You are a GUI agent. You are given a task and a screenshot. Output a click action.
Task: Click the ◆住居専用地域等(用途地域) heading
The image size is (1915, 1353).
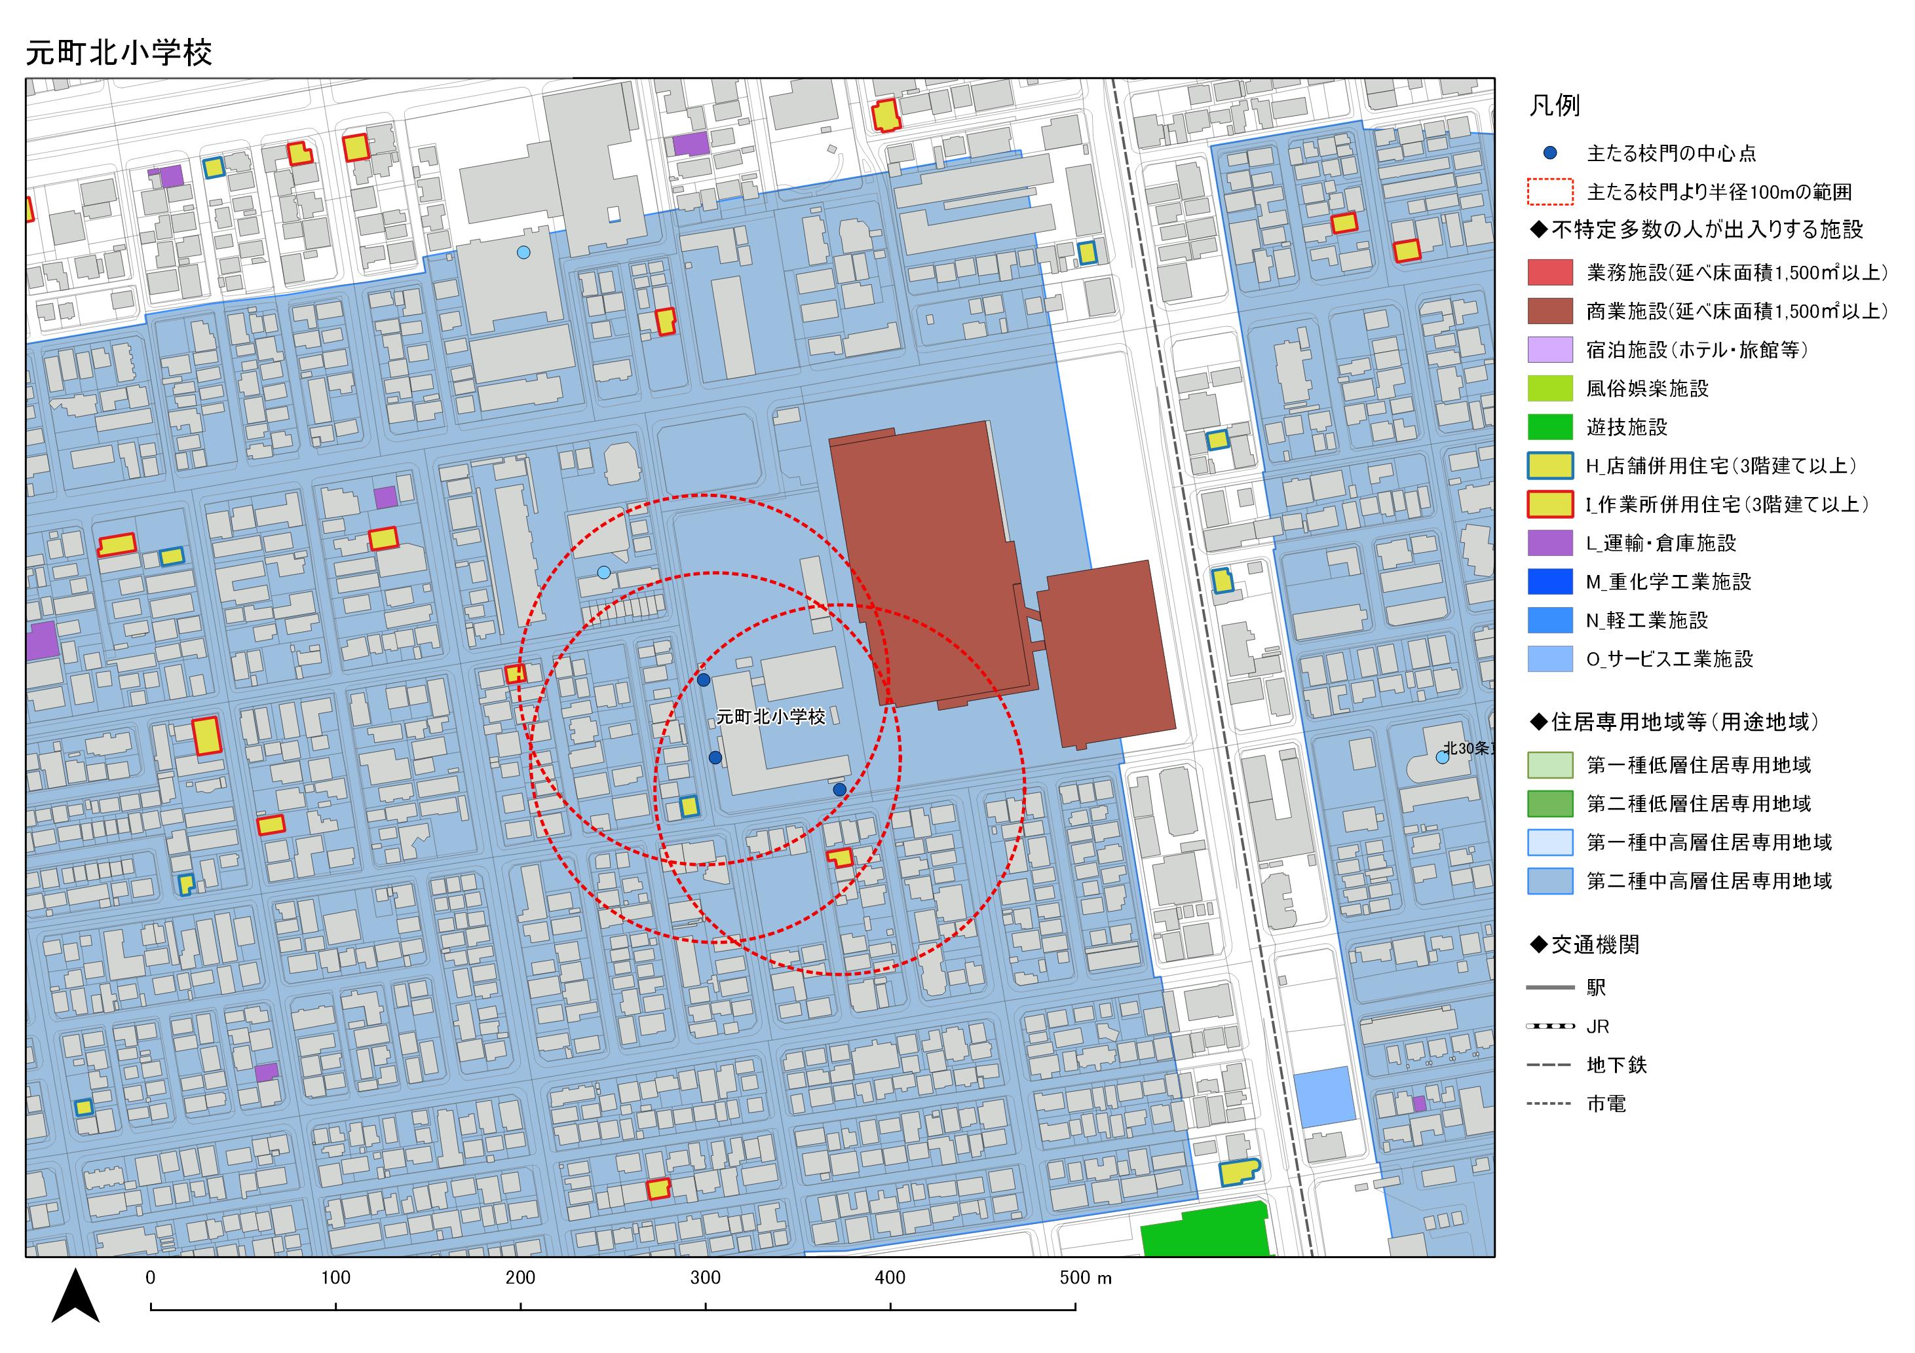[1674, 722]
